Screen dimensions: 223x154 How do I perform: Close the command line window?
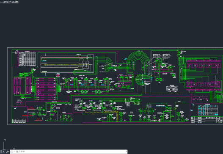[3, 152]
